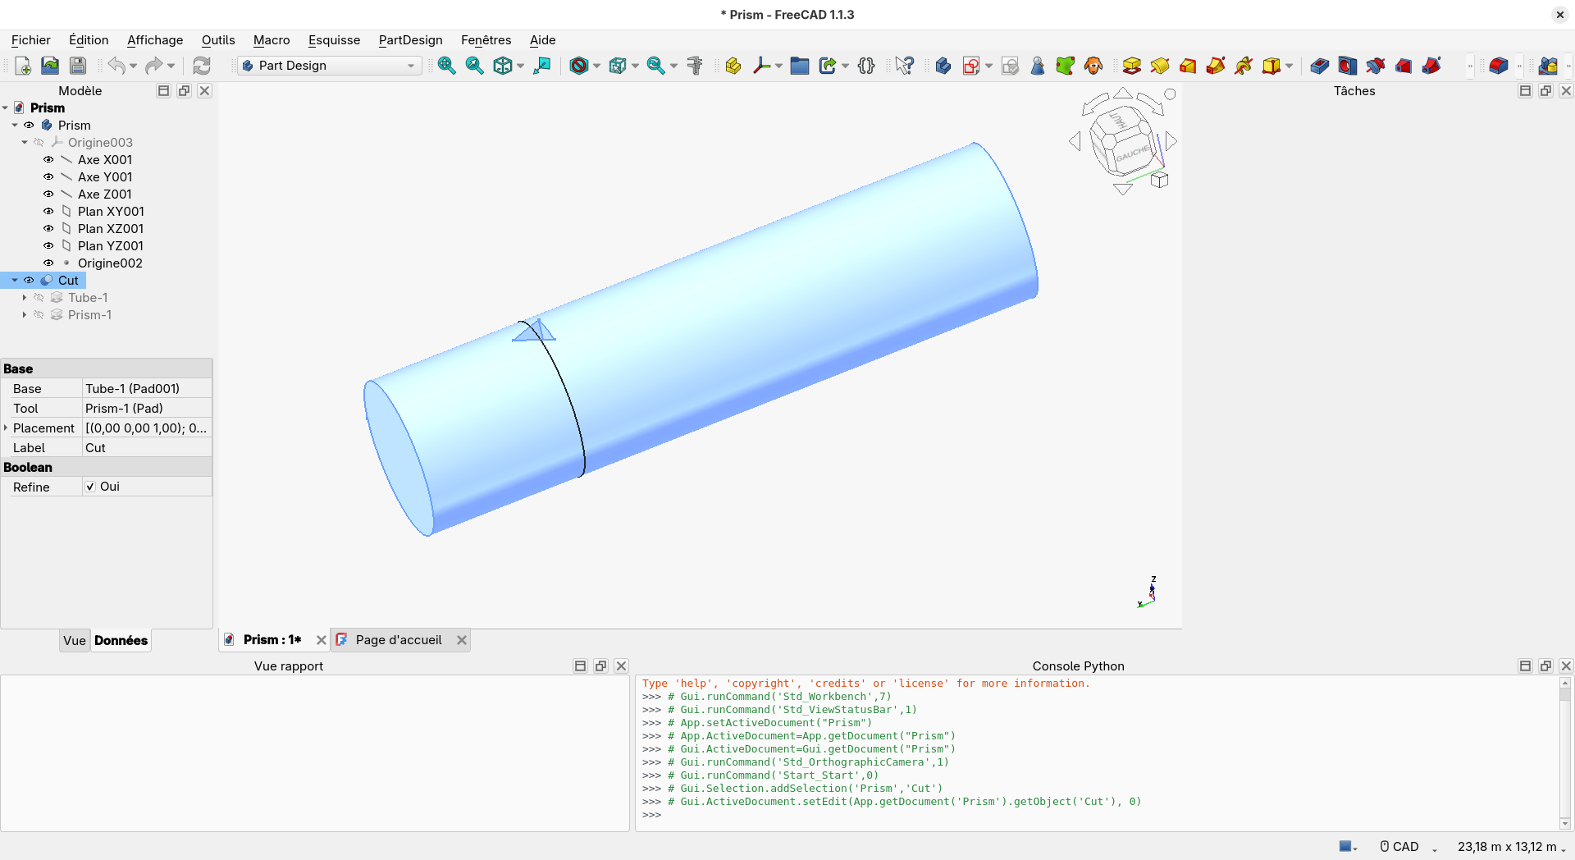The width and height of the screenshot is (1575, 860).
Task: Create a new document via toolbar icon
Action: click(23, 66)
